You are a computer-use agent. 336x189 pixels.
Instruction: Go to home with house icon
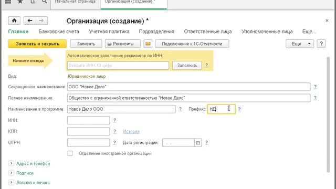(14, 20)
